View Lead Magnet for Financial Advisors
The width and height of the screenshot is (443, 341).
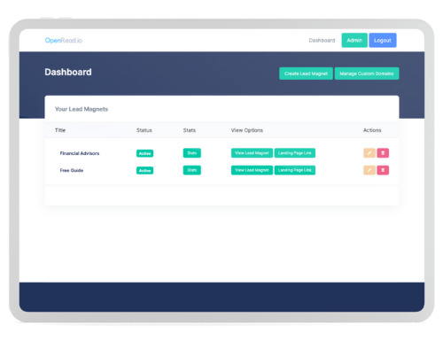pos(252,153)
